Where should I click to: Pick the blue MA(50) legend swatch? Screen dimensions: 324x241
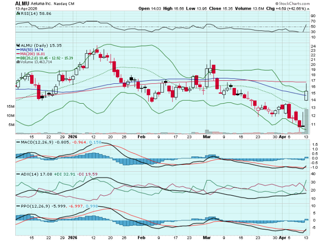coord(17,49)
